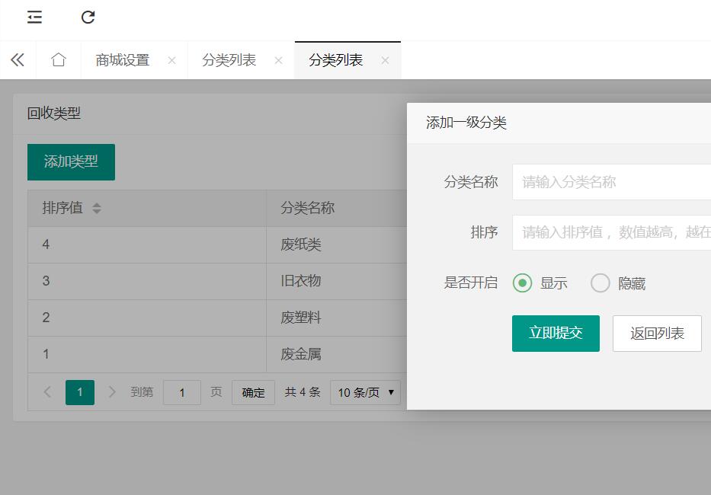This screenshot has width=711, height=495.
Task: Click the 添加类型 button
Action: tap(71, 161)
